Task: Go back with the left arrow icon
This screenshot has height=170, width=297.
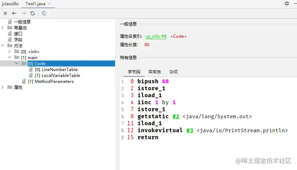Action: coord(14,13)
